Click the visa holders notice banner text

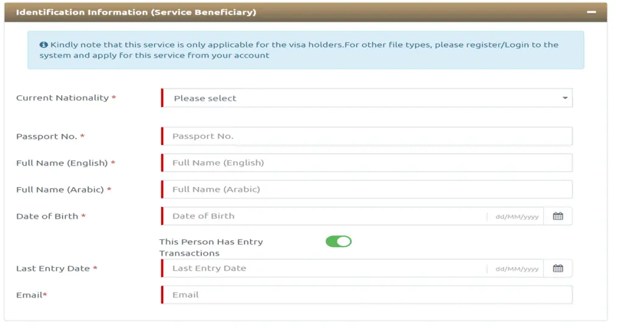coord(299,50)
